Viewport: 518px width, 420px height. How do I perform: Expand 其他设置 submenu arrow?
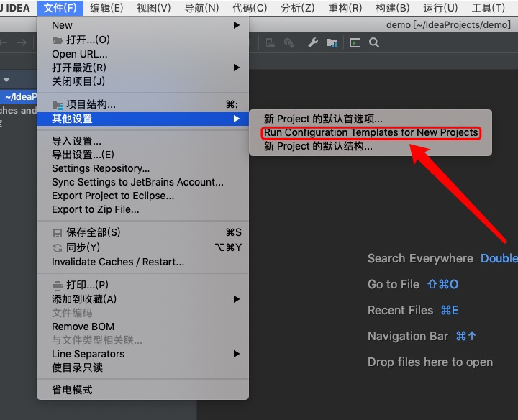tap(236, 119)
